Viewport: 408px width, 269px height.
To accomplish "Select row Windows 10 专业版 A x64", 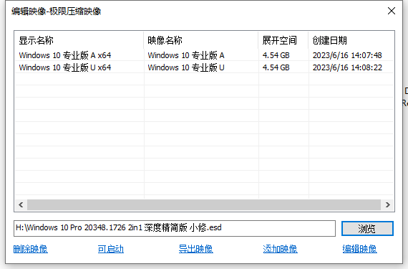I will pyautogui.click(x=204, y=55).
